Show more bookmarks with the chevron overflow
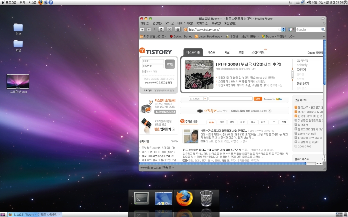 click(324, 36)
